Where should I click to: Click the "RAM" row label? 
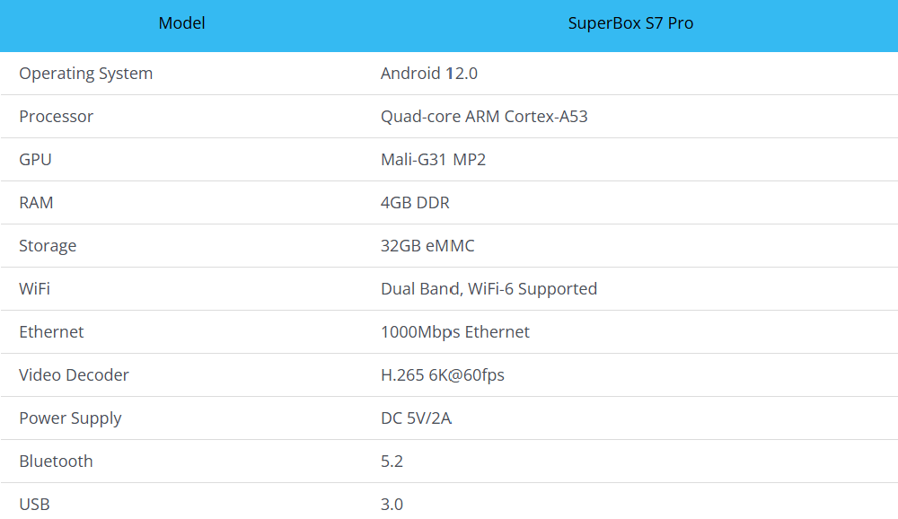36,203
